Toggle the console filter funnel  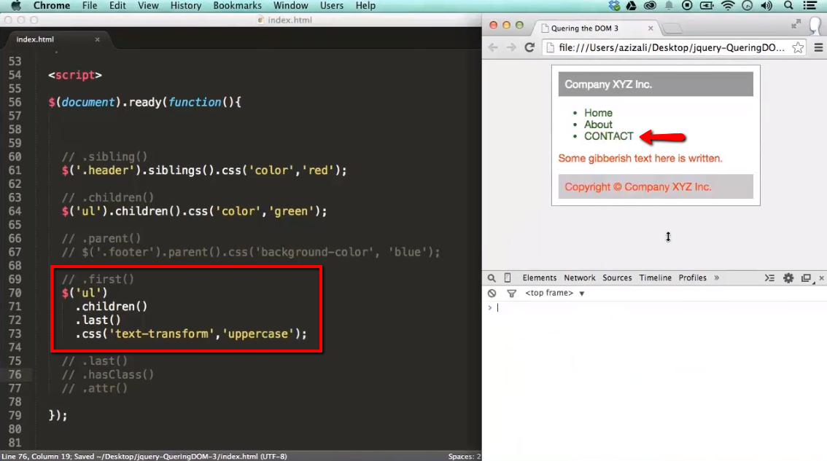pyautogui.click(x=511, y=293)
